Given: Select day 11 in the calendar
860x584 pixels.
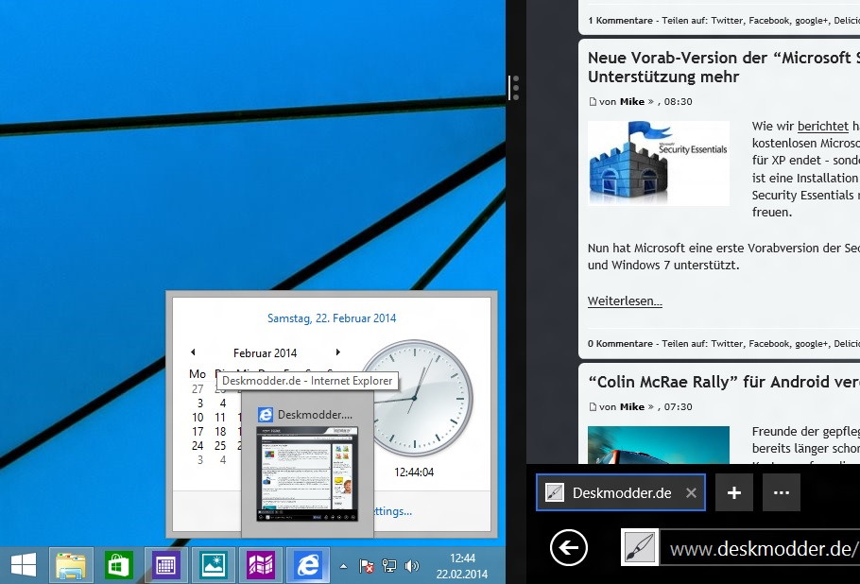Looking at the screenshot, I should (x=220, y=418).
